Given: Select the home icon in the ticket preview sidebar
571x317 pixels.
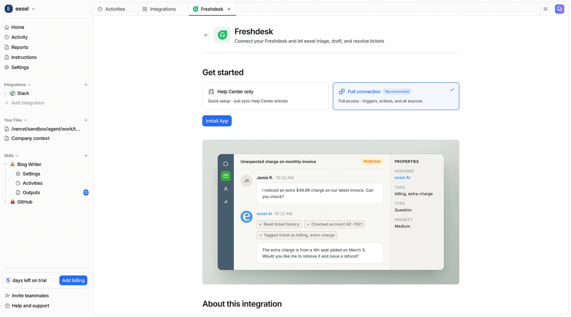Looking at the screenshot, I should click(226, 163).
